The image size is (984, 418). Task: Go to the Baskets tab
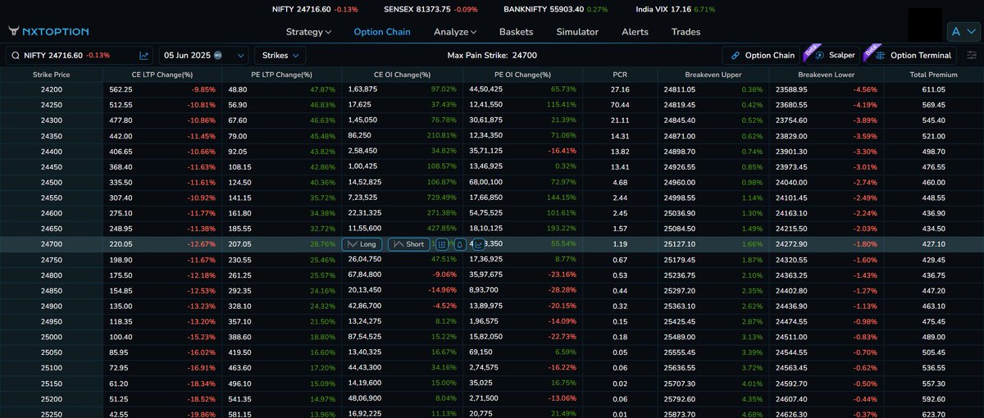tap(516, 32)
